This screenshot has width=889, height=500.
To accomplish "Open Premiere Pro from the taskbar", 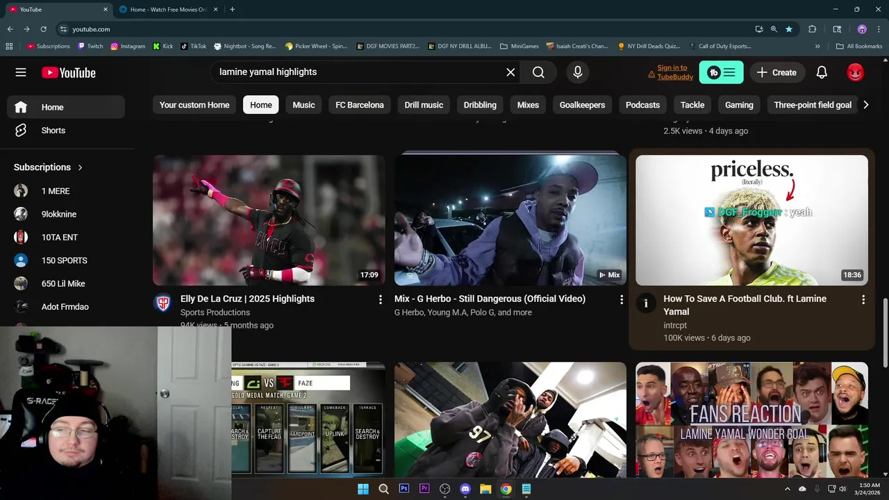I will (424, 489).
